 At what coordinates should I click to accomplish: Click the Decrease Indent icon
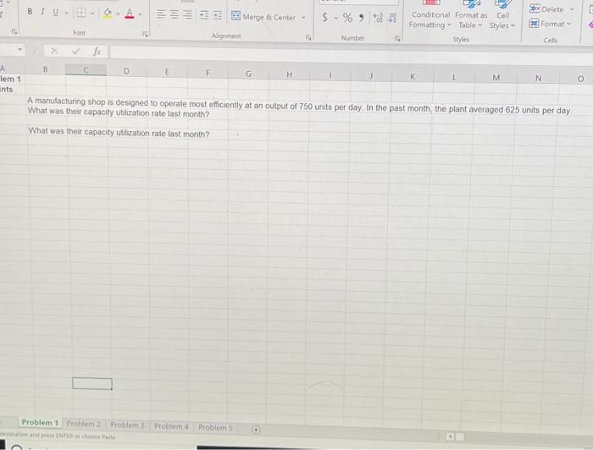tap(204, 15)
